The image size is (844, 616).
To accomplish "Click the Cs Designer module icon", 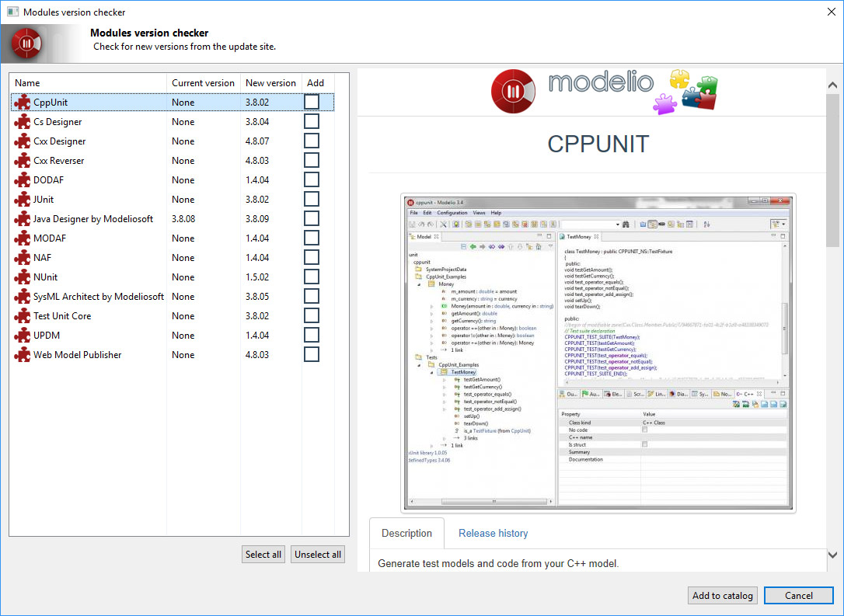I will pyautogui.click(x=22, y=122).
